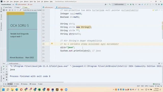
Task: Open Microsoft Edge from the taskbar
Action: pyautogui.click(x=17, y=90)
